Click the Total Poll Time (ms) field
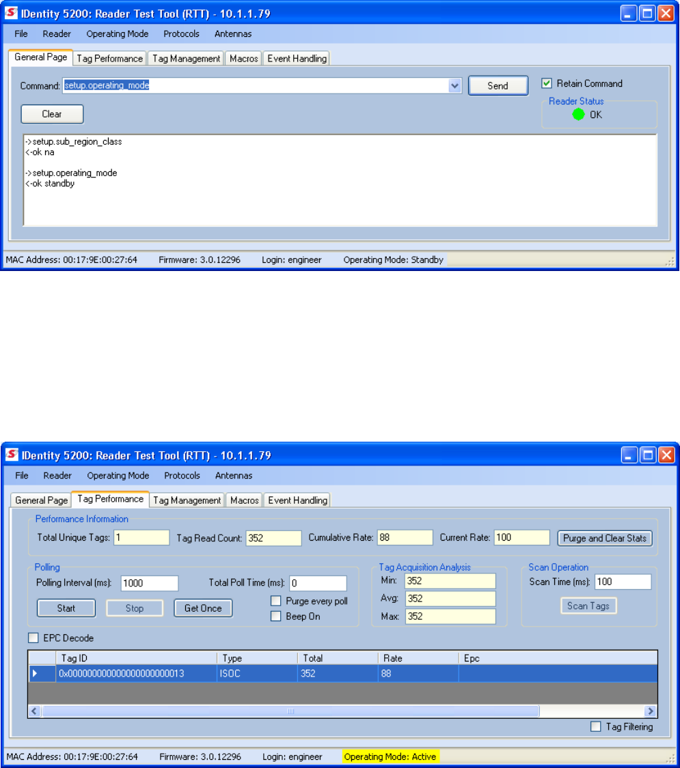Image resolution: width=680 pixels, height=768 pixels. (318, 583)
